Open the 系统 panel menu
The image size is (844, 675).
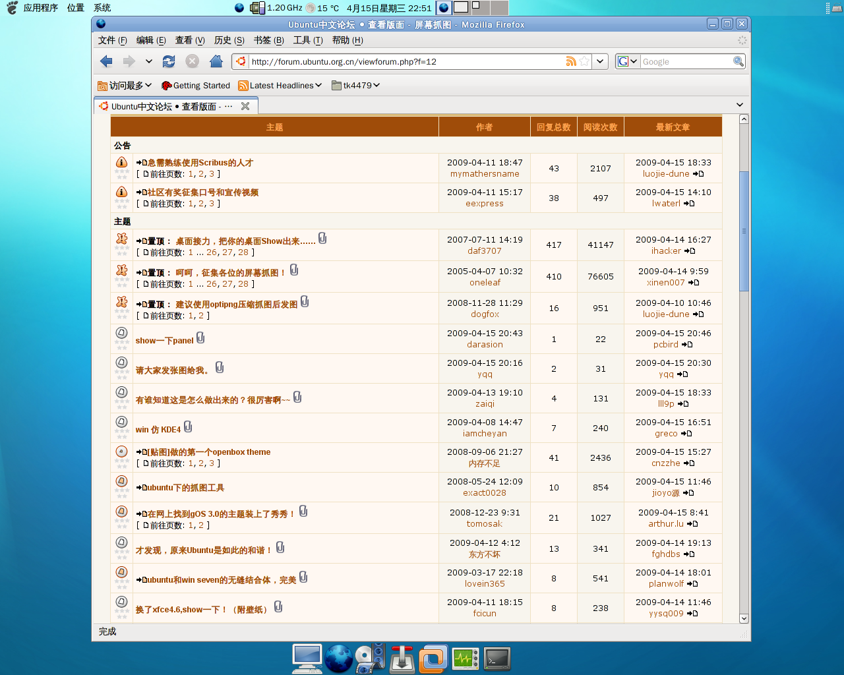coord(102,8)
